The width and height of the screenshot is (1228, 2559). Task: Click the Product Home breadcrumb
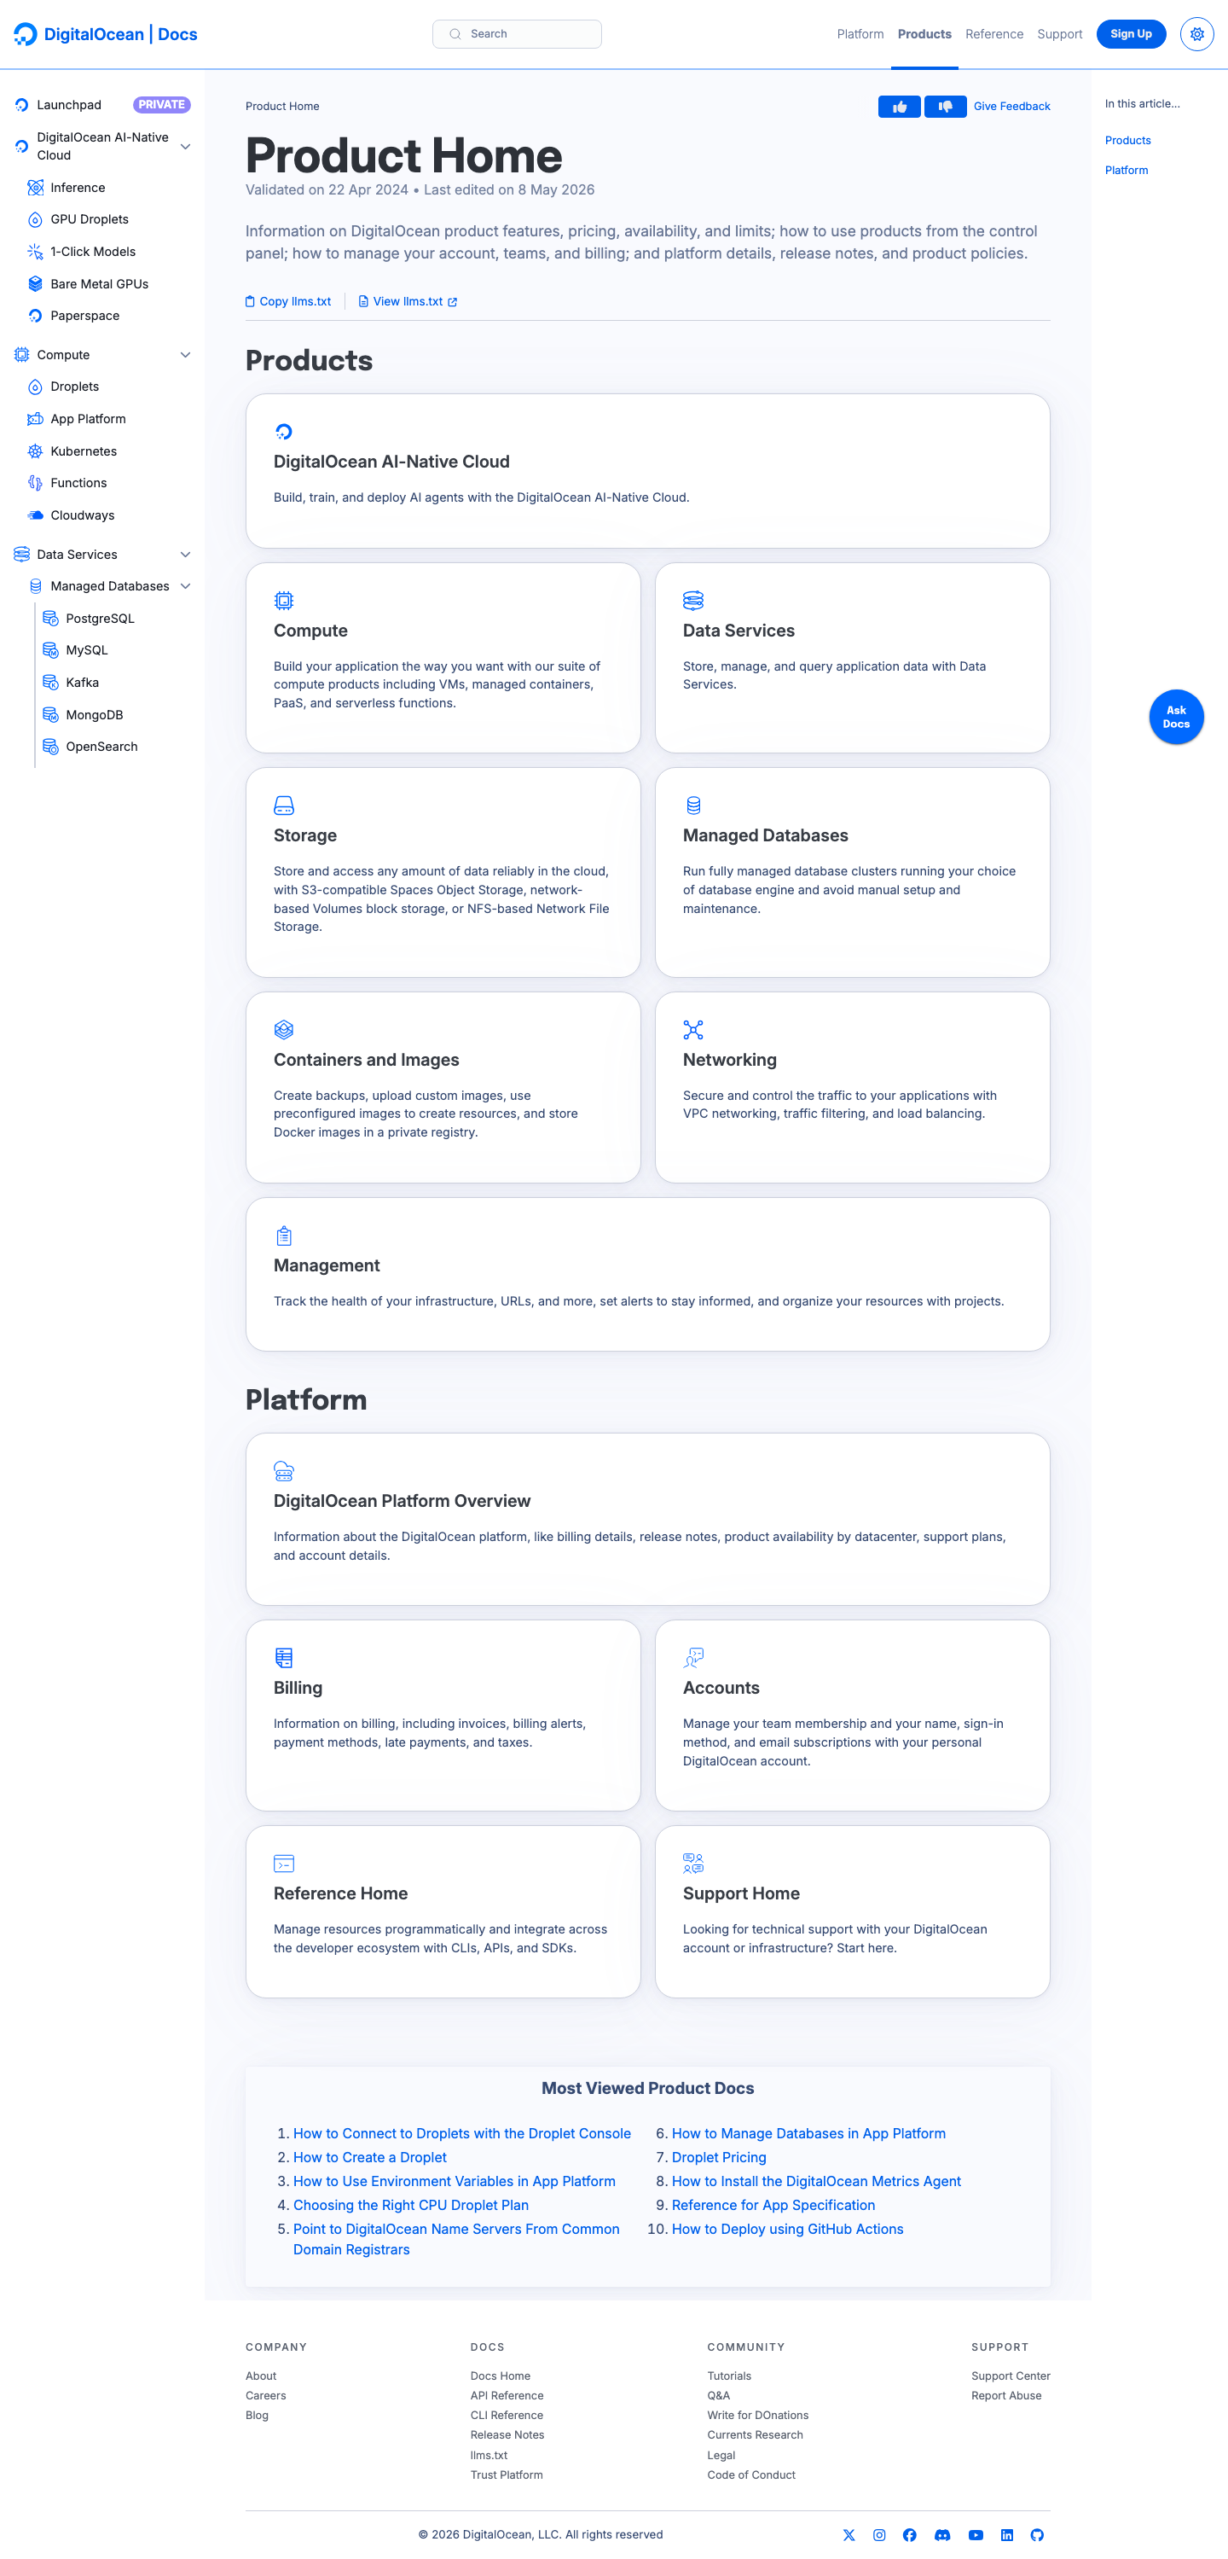click(x=282, y=107)
